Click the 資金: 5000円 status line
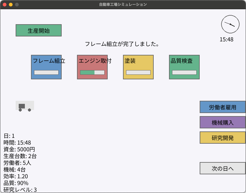Image resolution: width=246 pixels, height=193 pixels. point(19,149)
